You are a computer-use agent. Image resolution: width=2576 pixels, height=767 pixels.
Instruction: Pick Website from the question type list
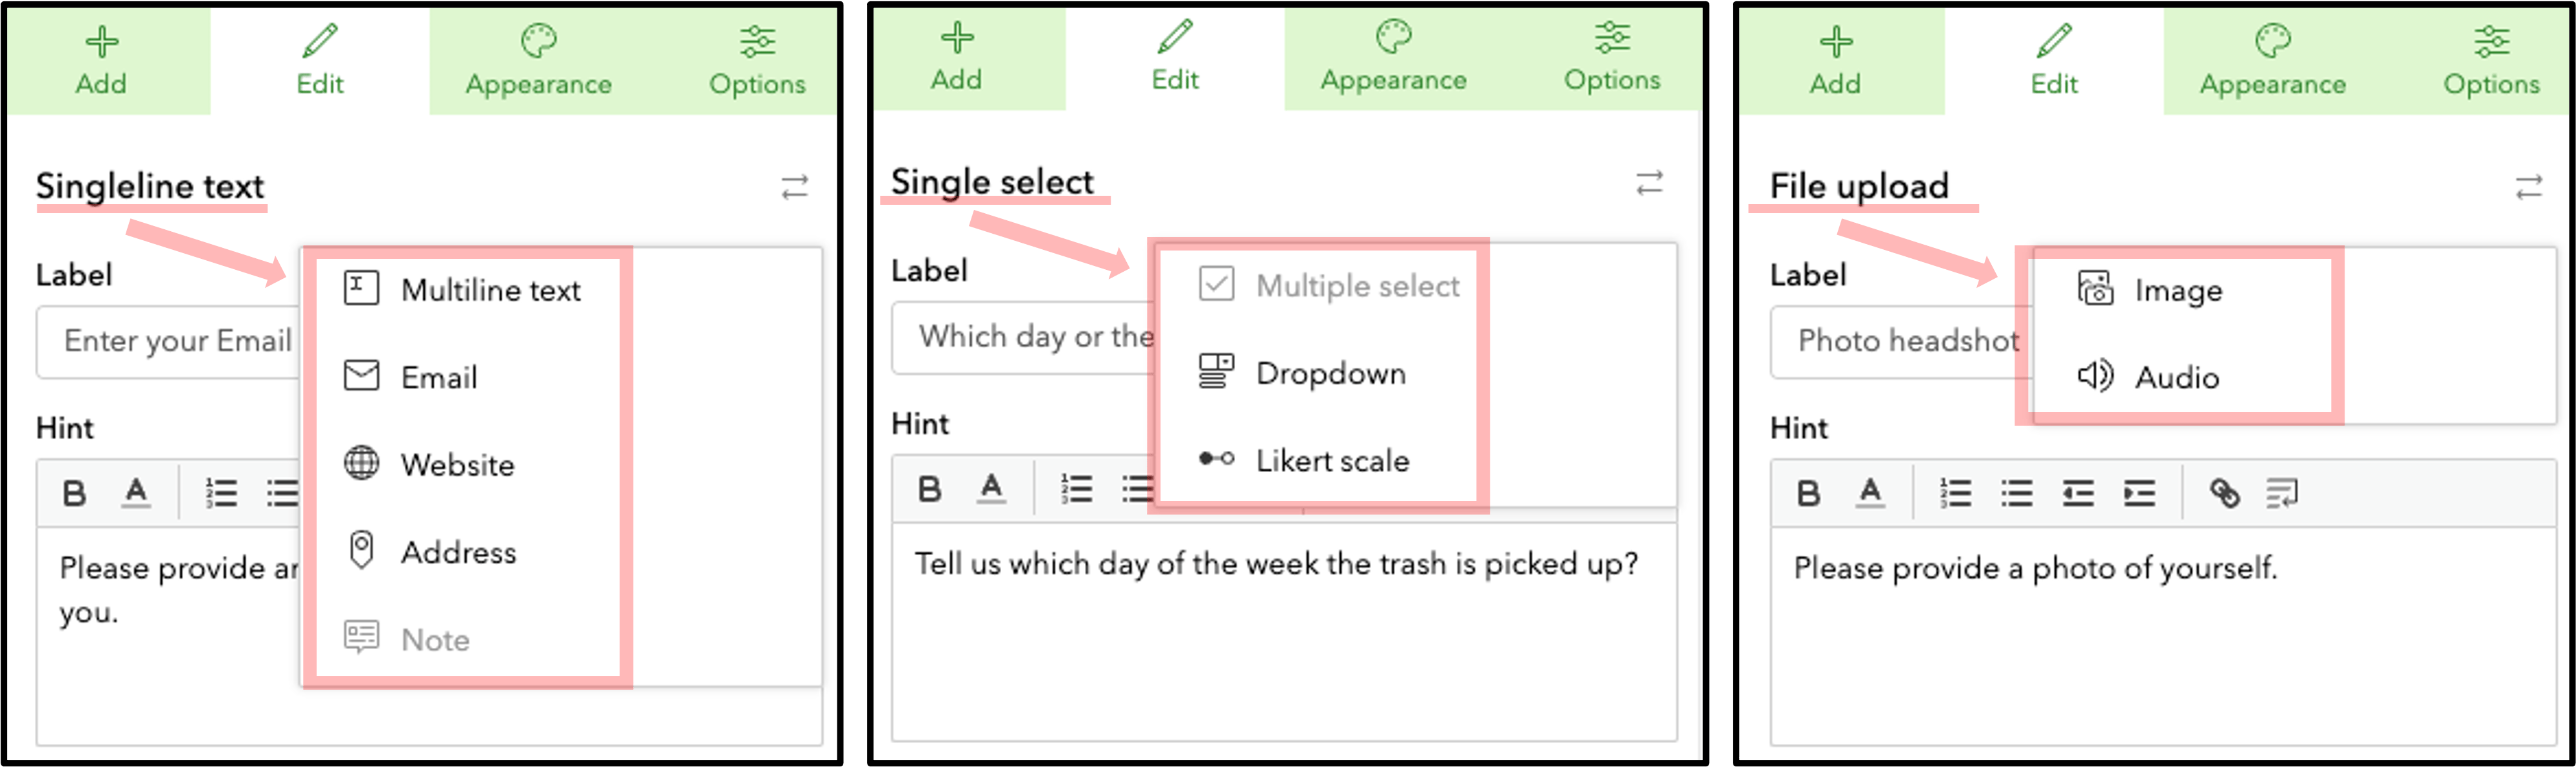[457, 464]
